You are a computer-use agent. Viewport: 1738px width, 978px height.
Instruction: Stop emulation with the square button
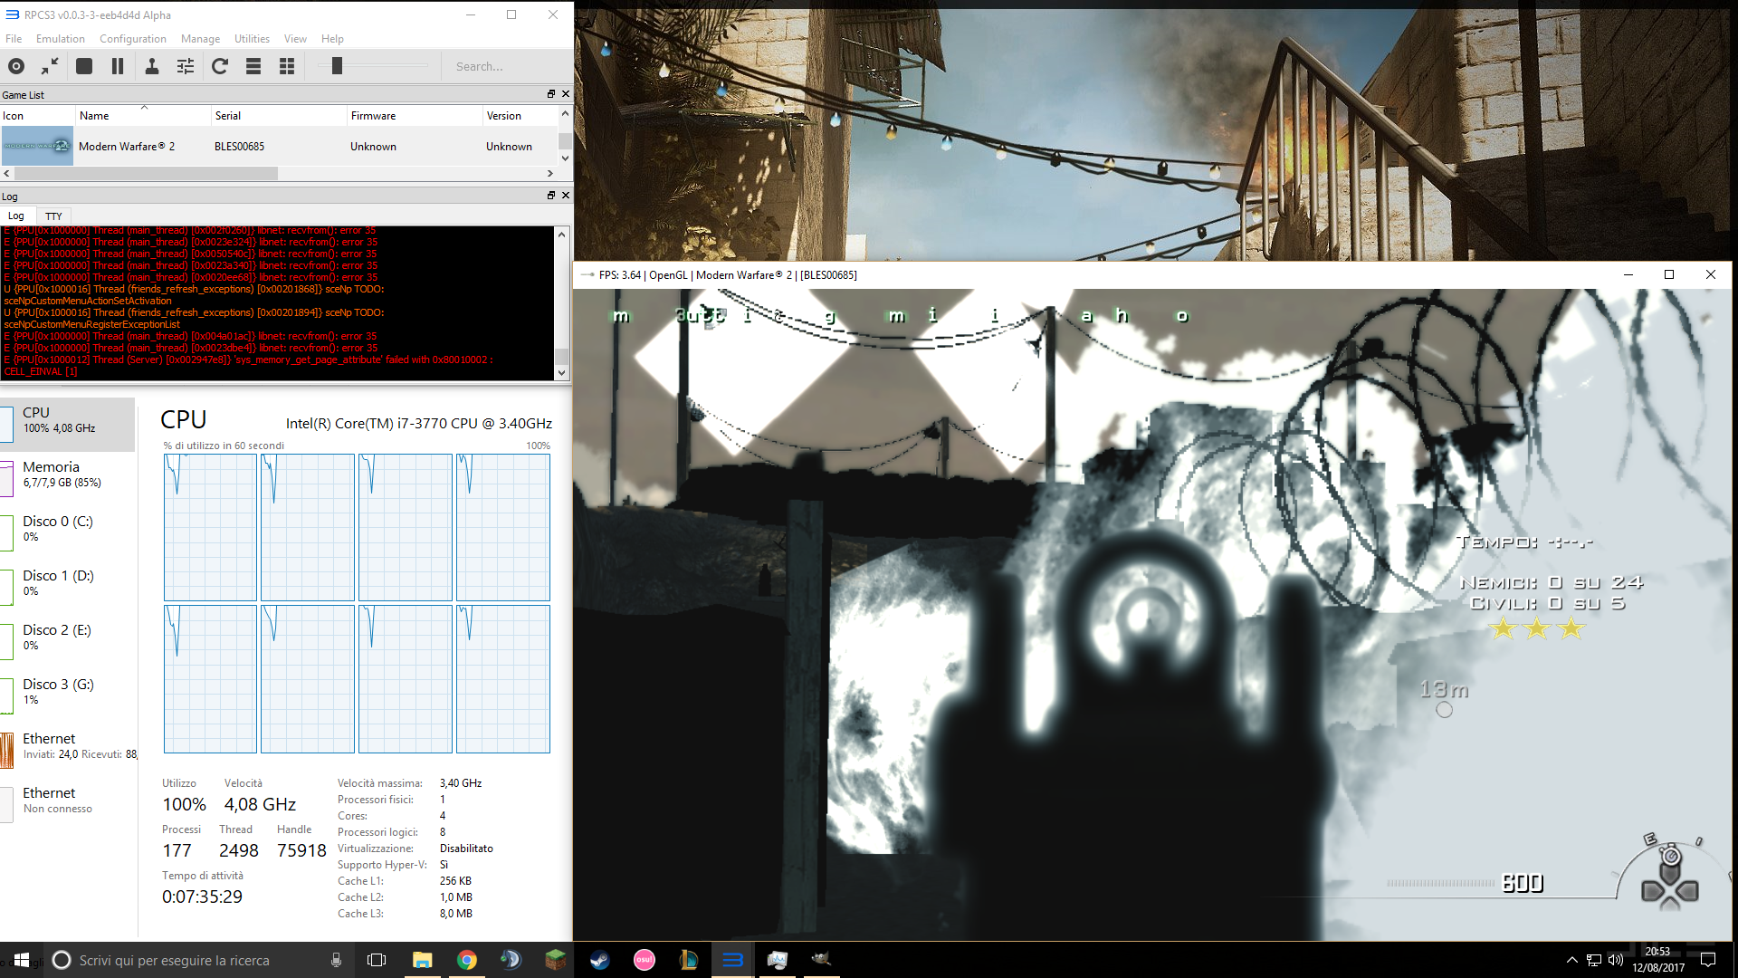84,66
